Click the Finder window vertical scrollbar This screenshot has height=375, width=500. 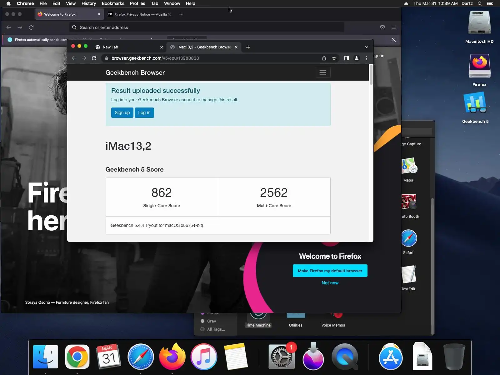432,266
